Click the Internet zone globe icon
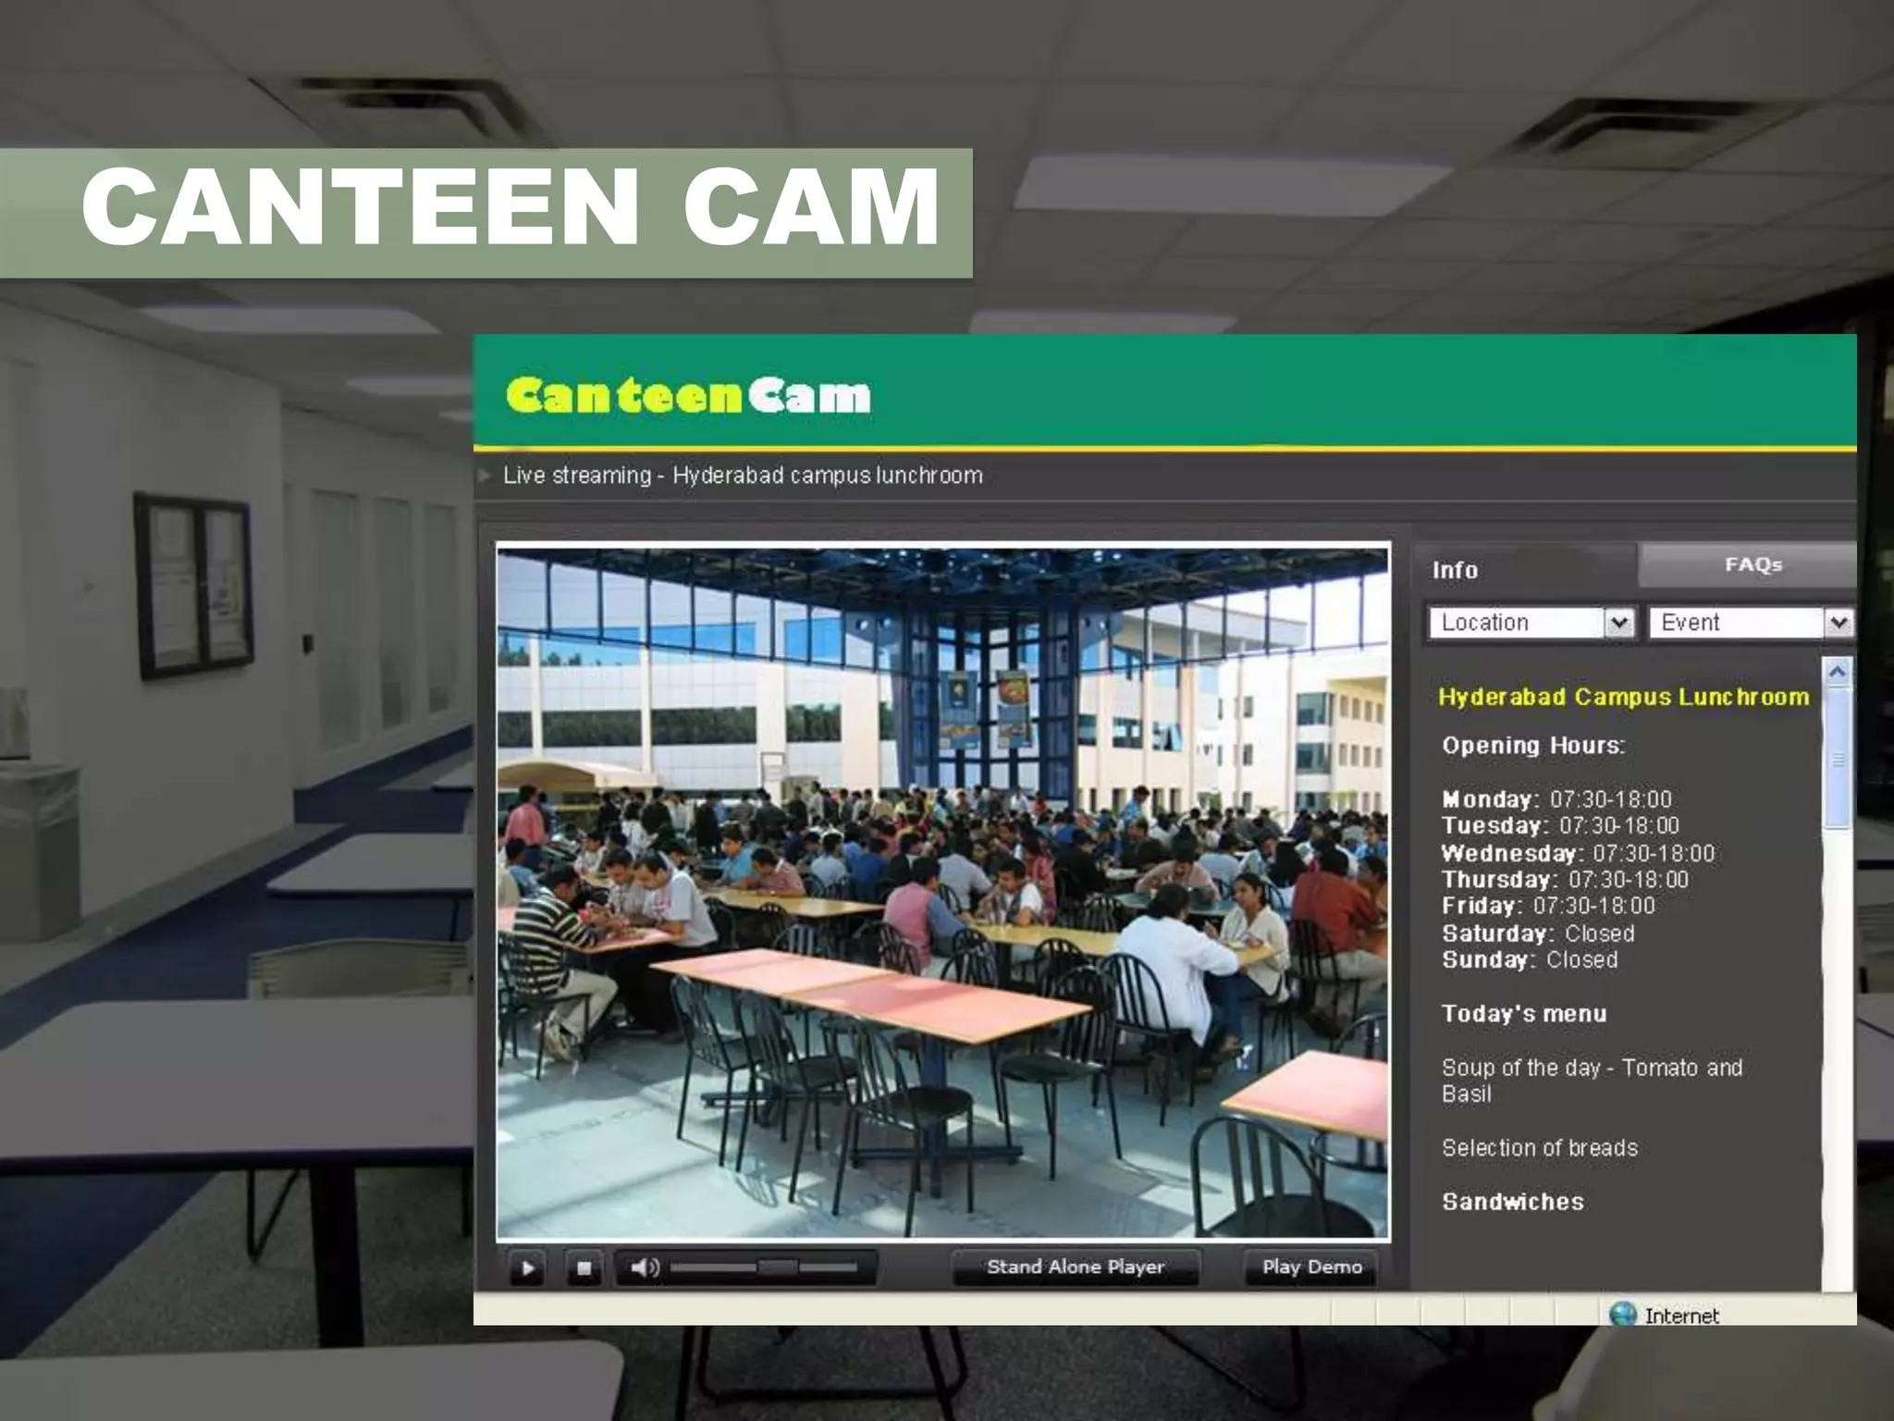This screenshot has height=1421, width=1894. coord(1622,1315)
